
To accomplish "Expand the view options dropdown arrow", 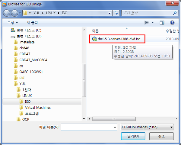I will pyautogui.click(x=153, y=23).
